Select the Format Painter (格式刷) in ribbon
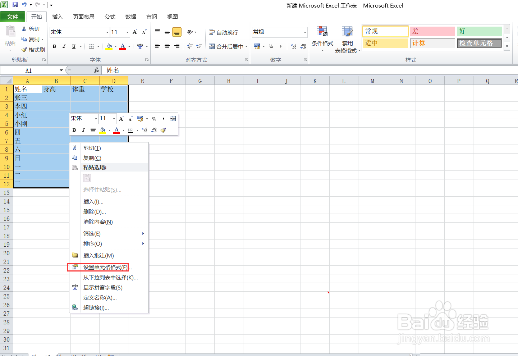This screenshot has height=356, width=518. [x=33, y=50]
